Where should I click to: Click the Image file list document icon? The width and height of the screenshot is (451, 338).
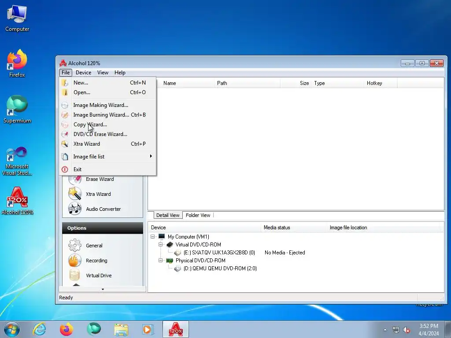pos(65,157)
